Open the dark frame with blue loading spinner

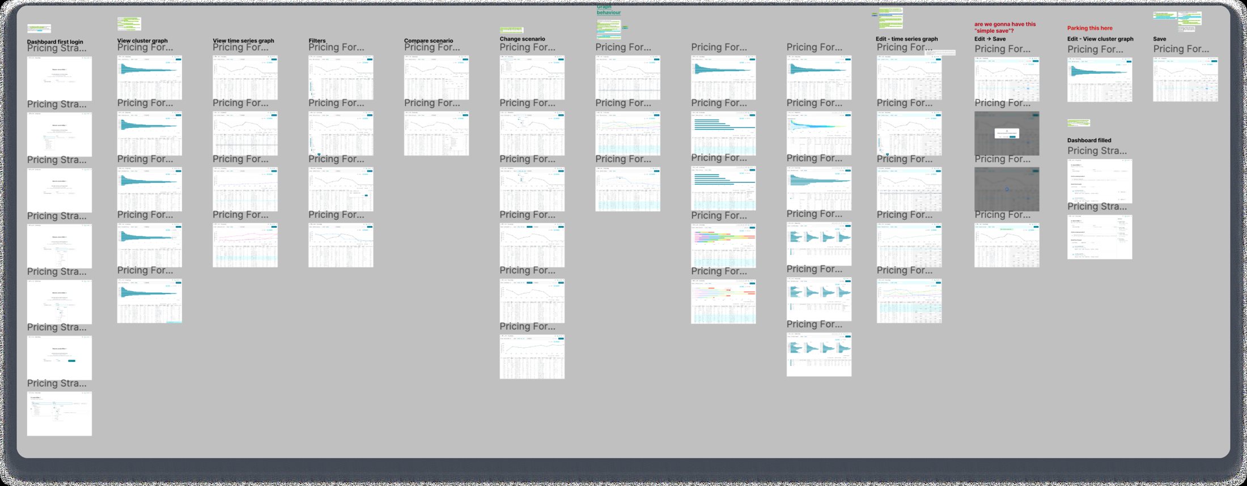[x=1007, y=189]
